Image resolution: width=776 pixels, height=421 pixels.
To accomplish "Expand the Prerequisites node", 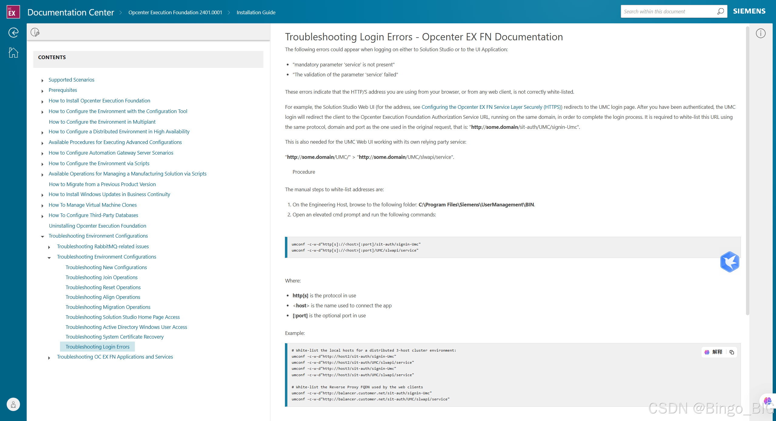I will (42, 91).
